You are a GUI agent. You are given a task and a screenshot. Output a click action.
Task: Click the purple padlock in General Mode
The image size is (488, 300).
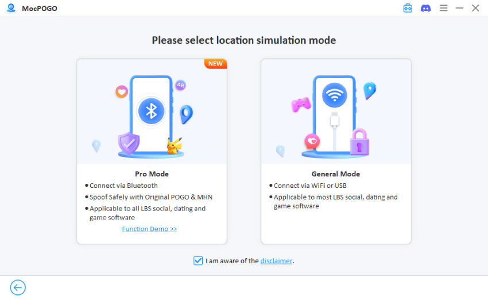pos(359,142)
